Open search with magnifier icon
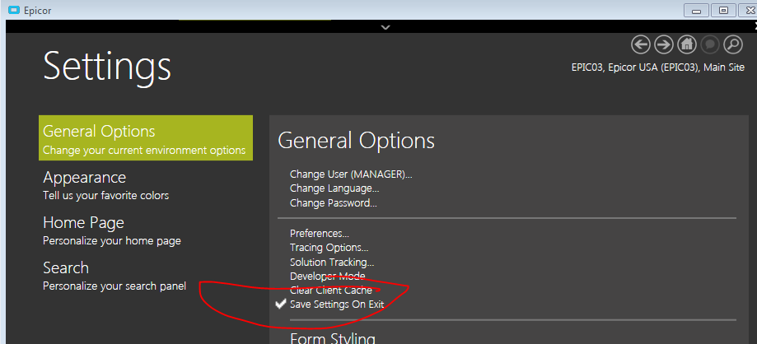Image resolution: width=757 pixels, height=344 pixels. pyautogui.click(x=733, y=45)
